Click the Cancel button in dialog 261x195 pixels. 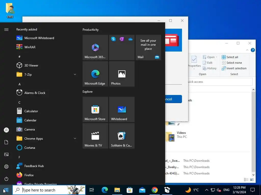pos(173,99)
